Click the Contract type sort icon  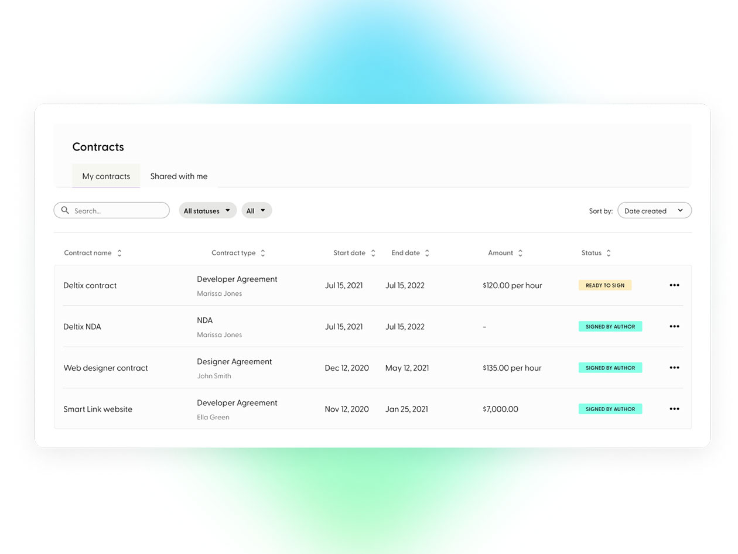[x=263, y=252]
